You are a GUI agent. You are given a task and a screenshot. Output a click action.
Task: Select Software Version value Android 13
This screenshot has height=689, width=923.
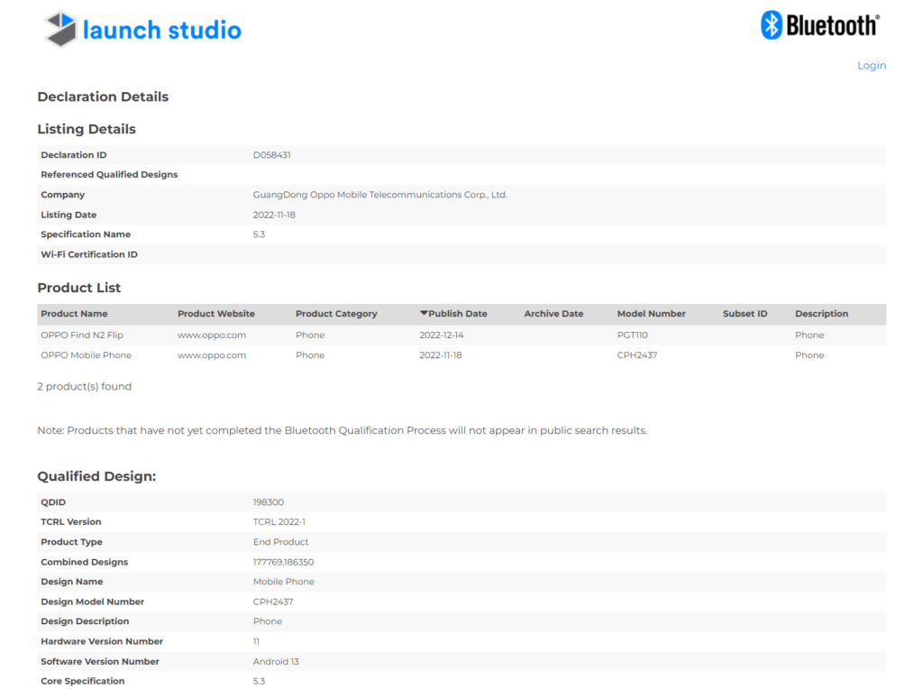[x=276, y=661]
